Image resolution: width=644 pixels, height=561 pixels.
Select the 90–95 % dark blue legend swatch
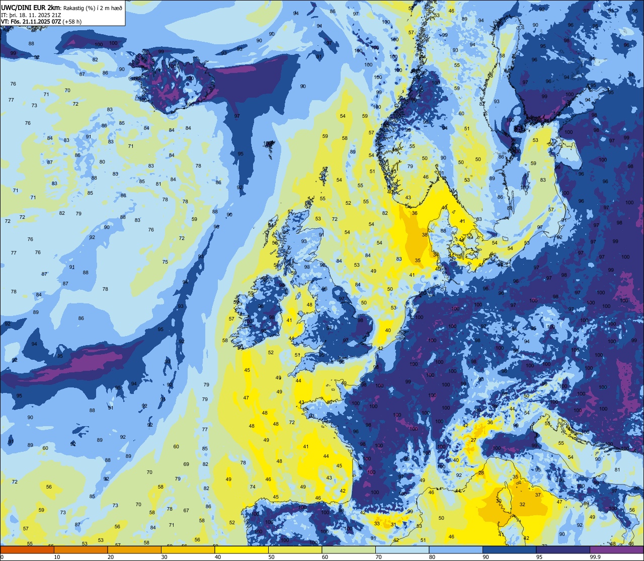[x=509, y=549]
